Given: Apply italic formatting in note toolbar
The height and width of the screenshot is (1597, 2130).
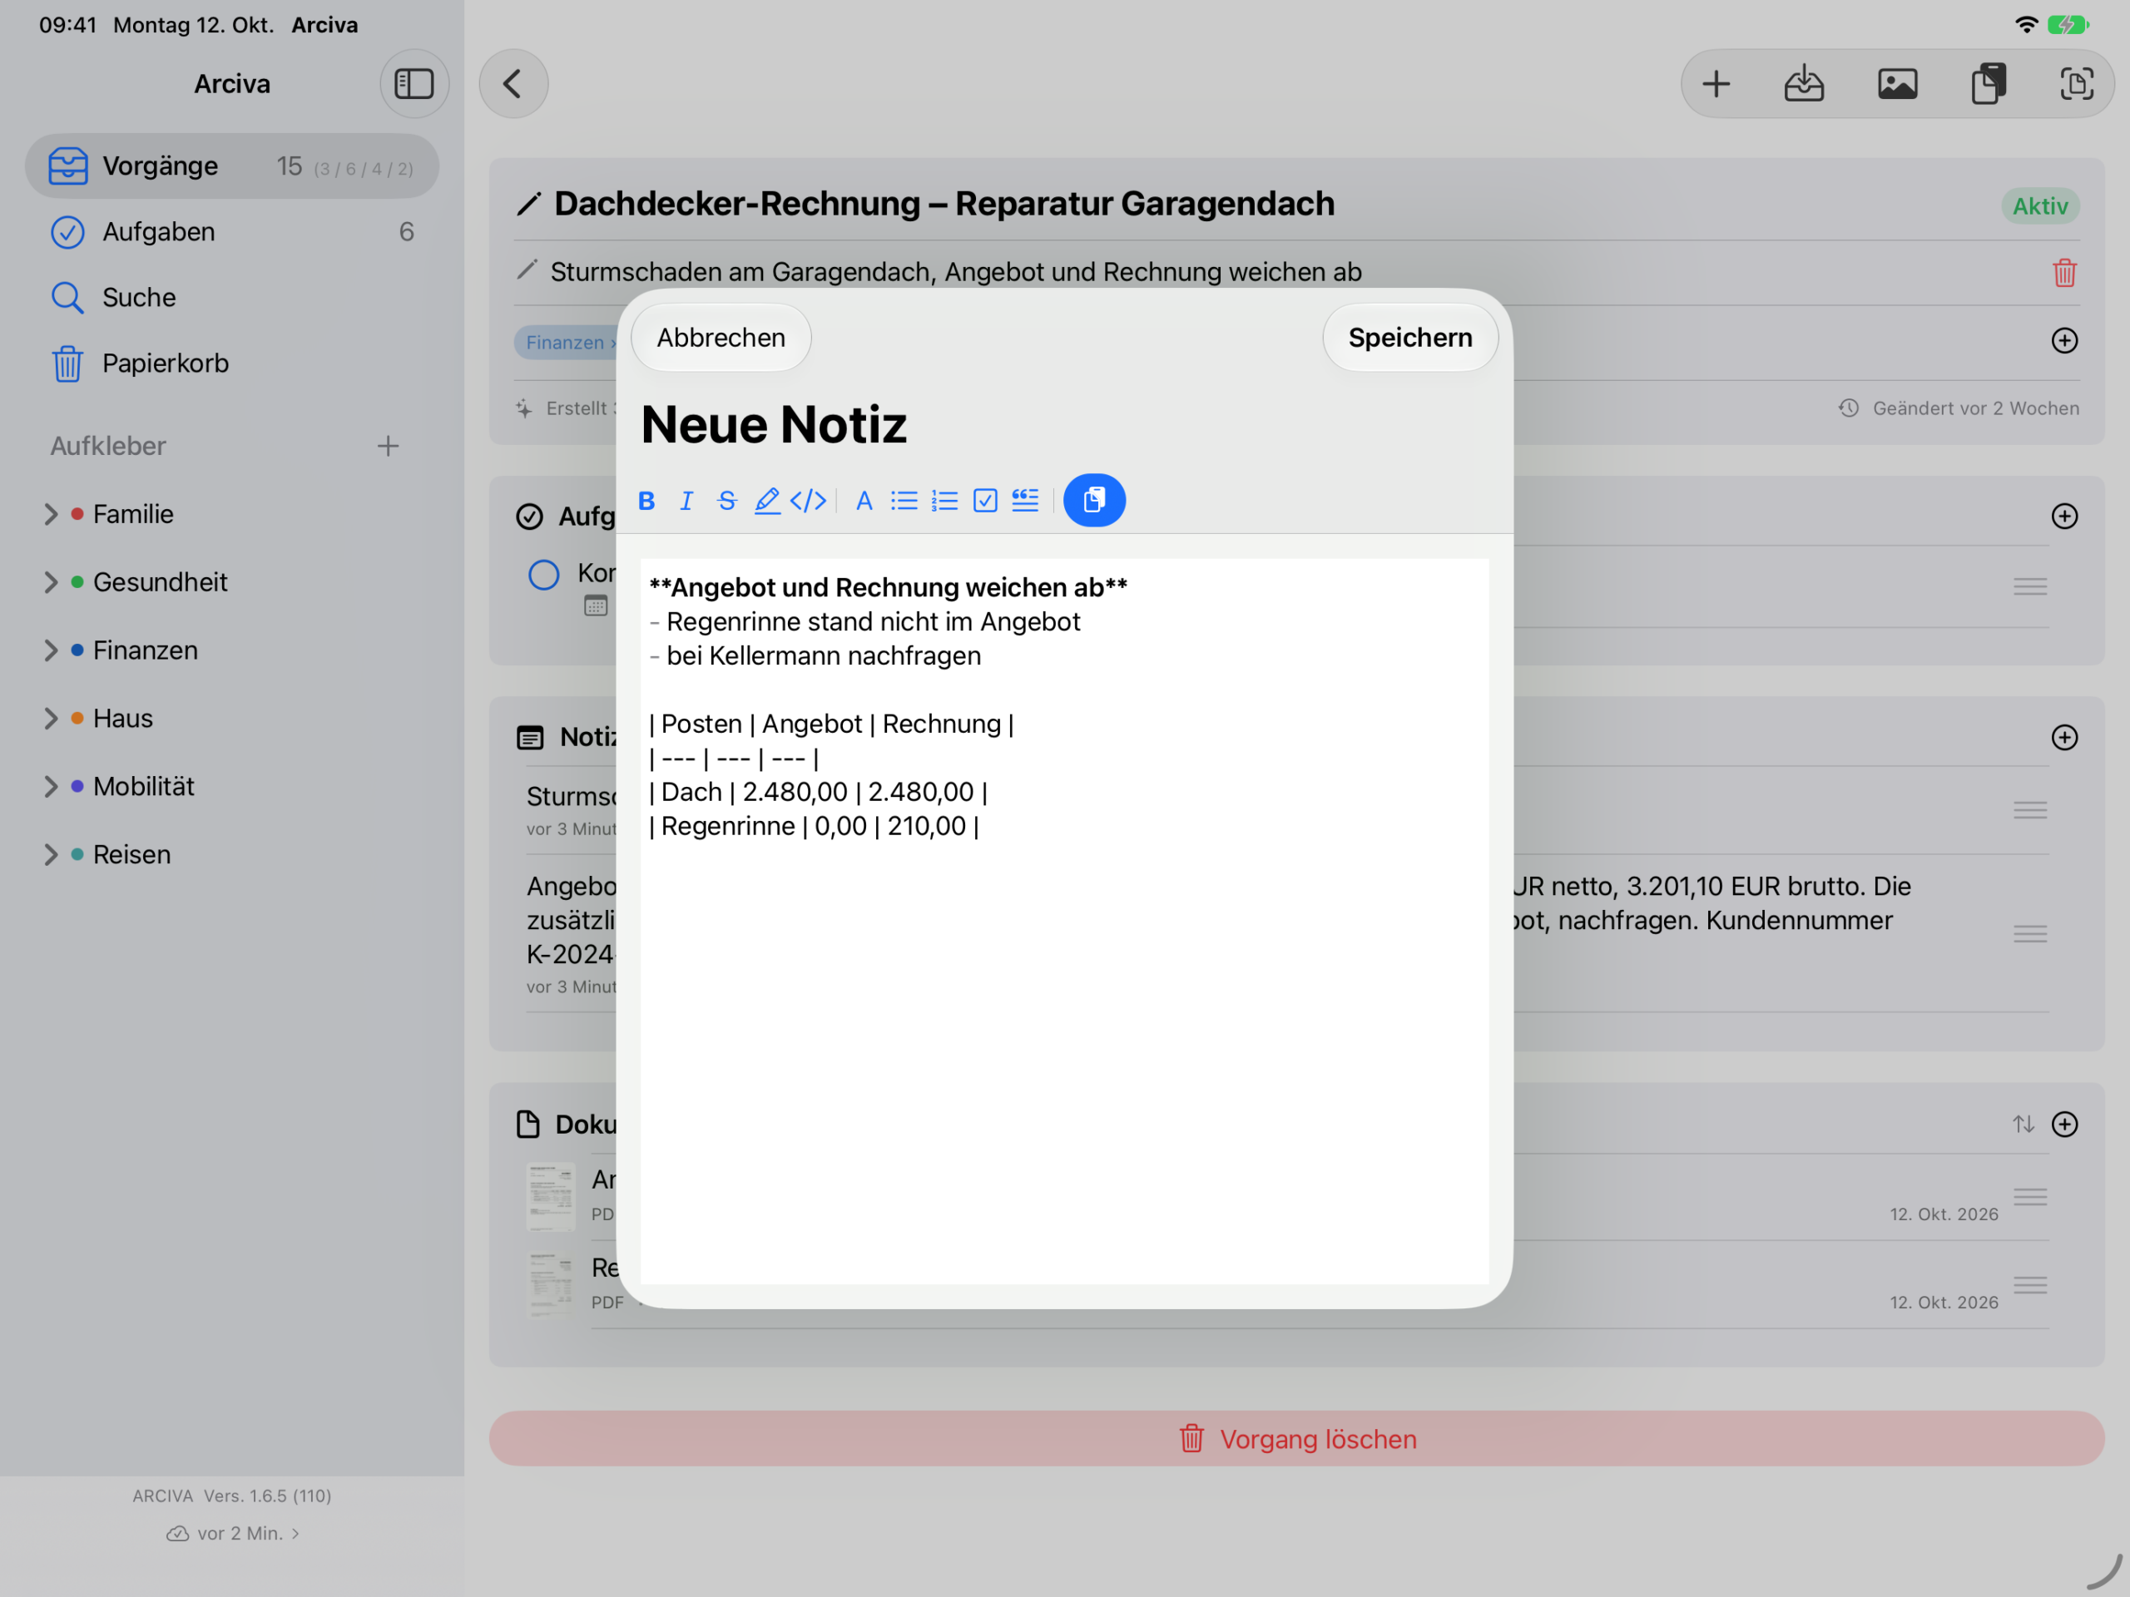Looking at the screenshot, I should point(686,501).
